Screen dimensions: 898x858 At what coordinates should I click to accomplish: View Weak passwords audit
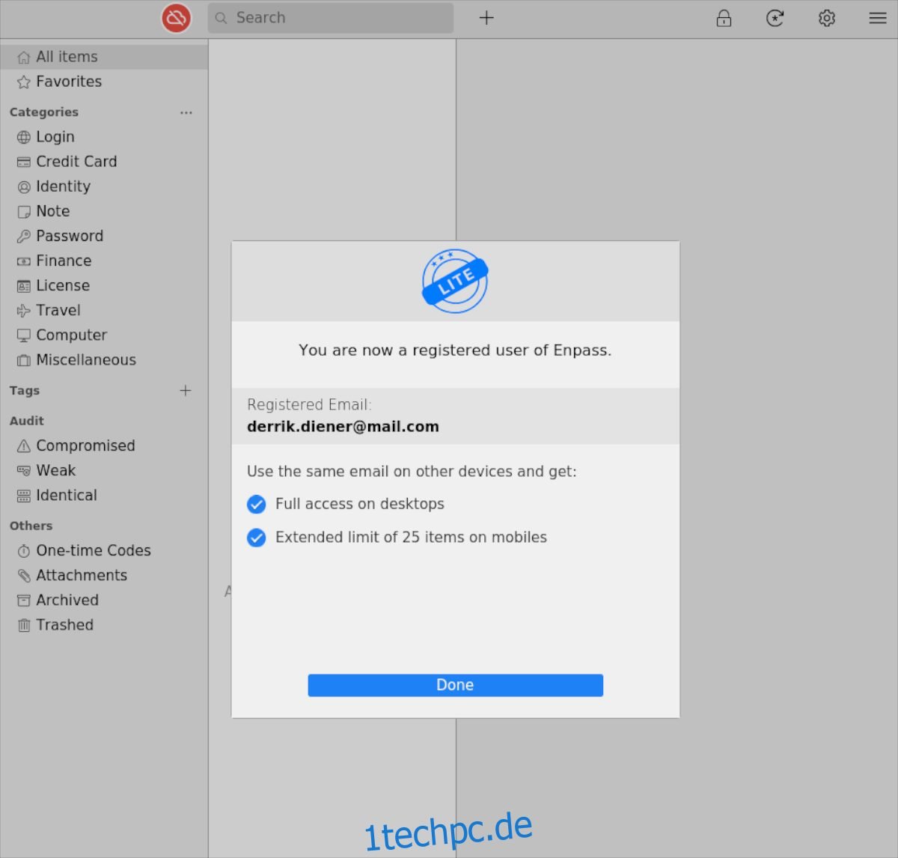point(104,470)
